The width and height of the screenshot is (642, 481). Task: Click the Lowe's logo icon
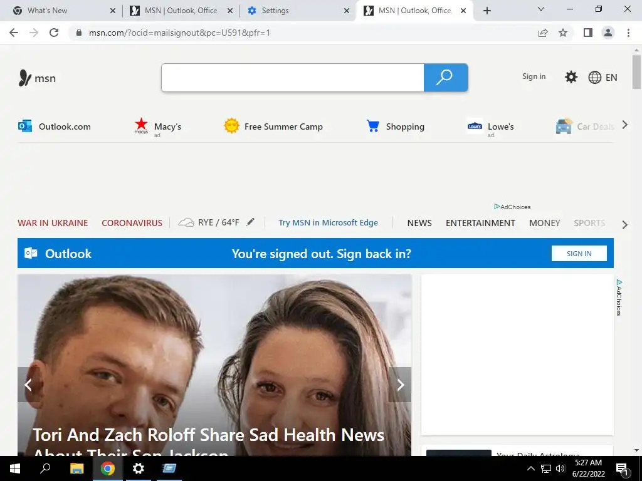coord(475,126)
